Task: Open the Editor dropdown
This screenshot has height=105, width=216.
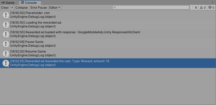Action: [x=55, y=8]
